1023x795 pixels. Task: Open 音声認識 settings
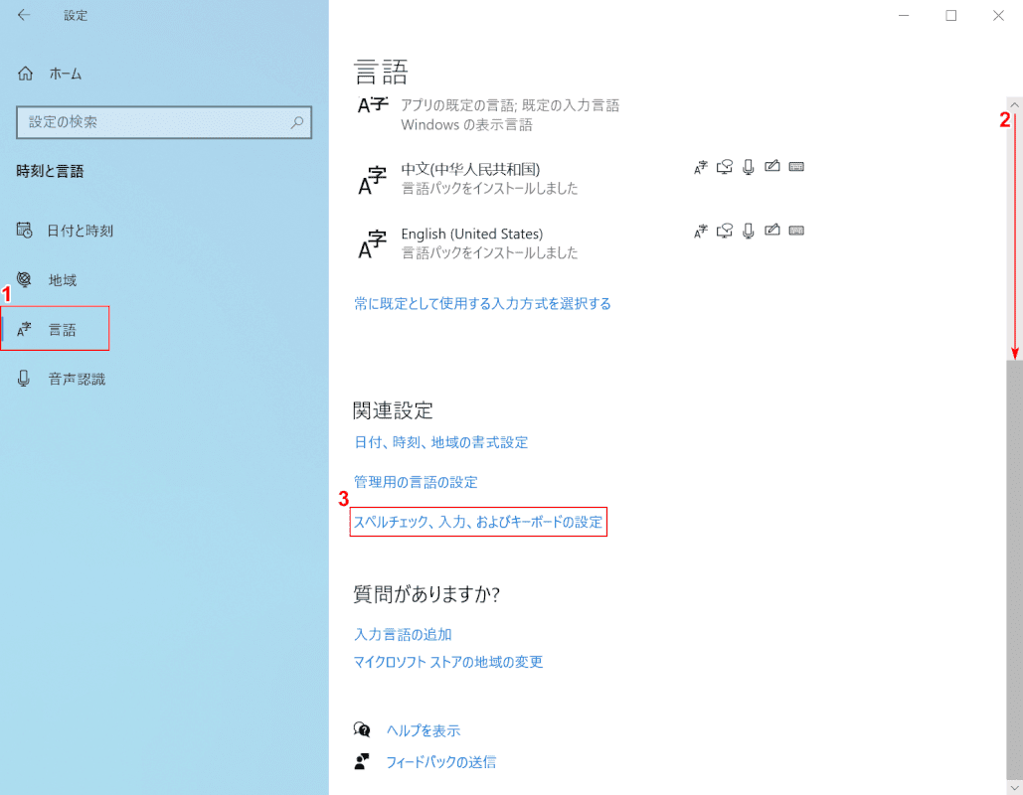click(77, 379)
